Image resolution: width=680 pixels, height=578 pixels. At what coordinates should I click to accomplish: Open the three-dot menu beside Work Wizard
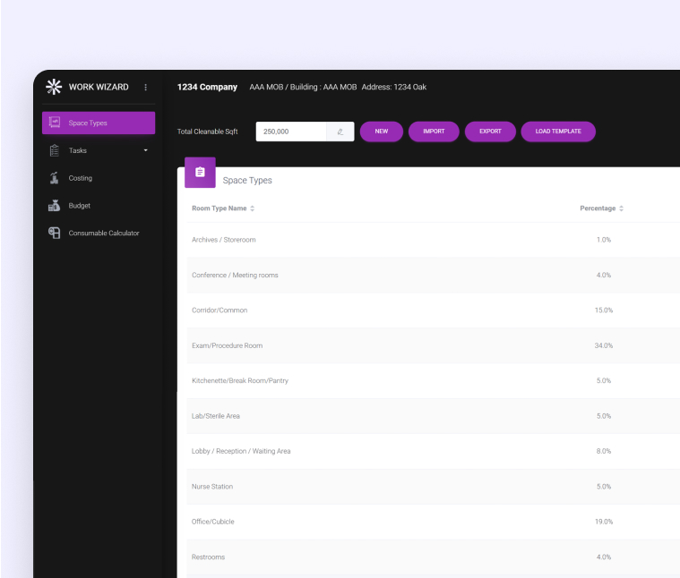click(x=146, y=87)
